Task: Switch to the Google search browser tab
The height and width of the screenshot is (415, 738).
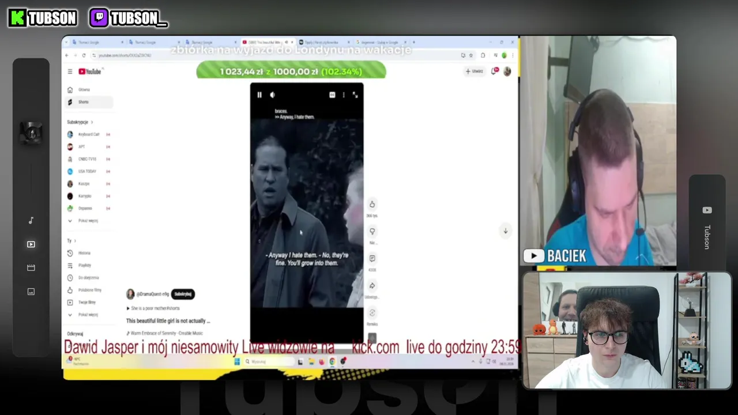Action: [x=381, y=42]
